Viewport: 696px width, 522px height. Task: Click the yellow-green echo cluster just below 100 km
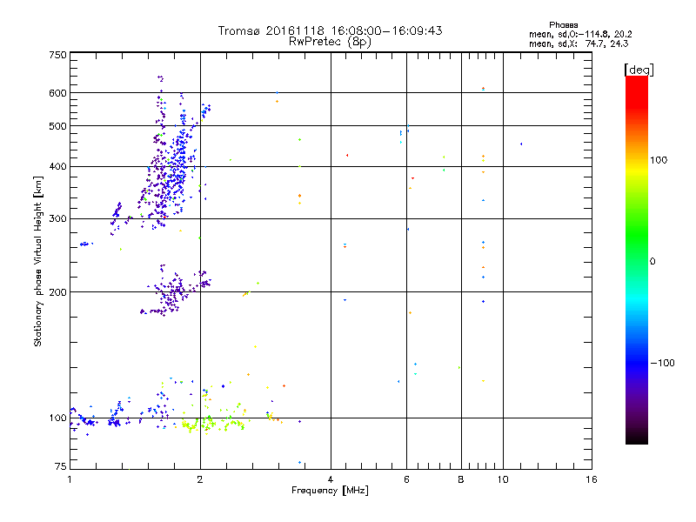coord(213,424)
